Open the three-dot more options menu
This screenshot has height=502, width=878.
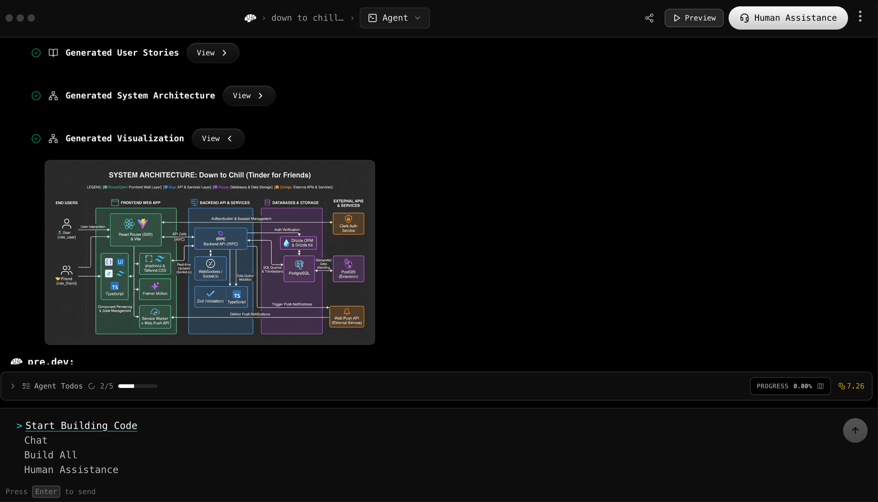[x=860, y=17]
